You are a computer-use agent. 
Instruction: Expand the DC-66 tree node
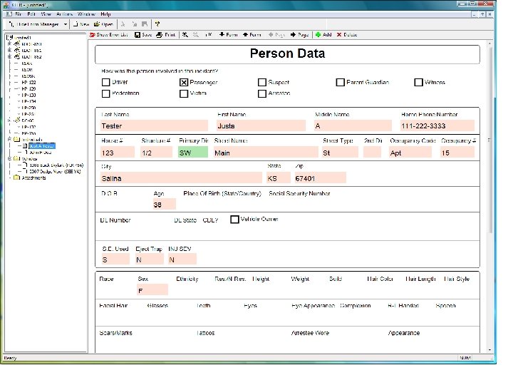[x=9, y=120]
